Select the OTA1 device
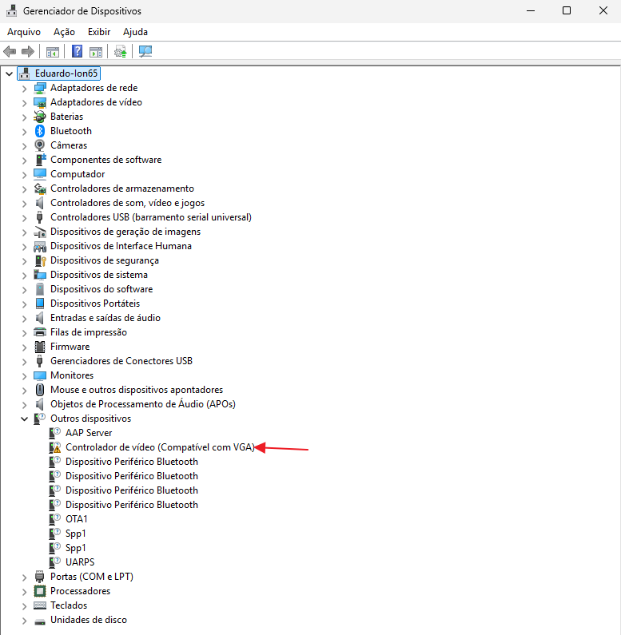Image resolution: width=621 pixels, height=635 pixels. pyautogui.click(x=77, y=519)
